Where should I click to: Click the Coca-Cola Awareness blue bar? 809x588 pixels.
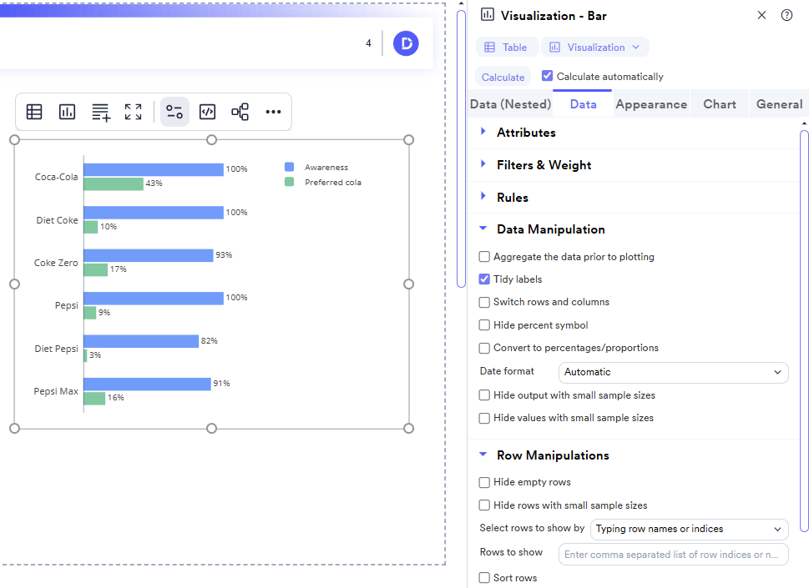(154, 169)
